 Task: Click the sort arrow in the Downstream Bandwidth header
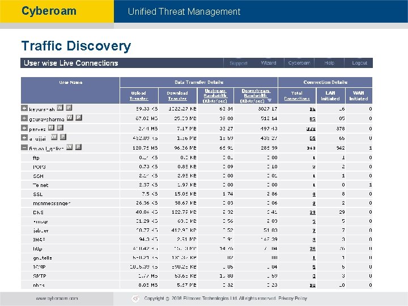click(269, 100)
